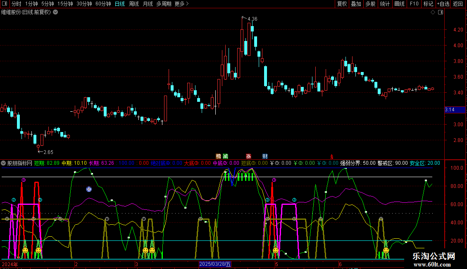Toggle the right side panel icon
Screen dimensions: 467x269
pyautogui.click(x=440, y=12)
